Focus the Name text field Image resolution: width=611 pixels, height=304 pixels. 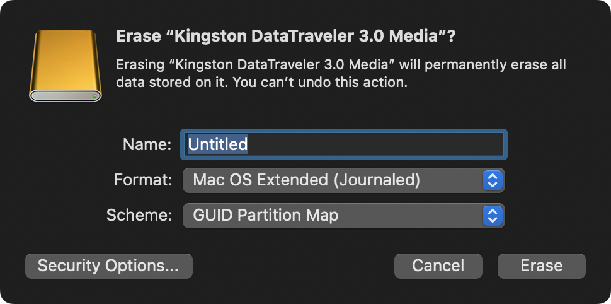pyautogui.click(x=344, y=144)
